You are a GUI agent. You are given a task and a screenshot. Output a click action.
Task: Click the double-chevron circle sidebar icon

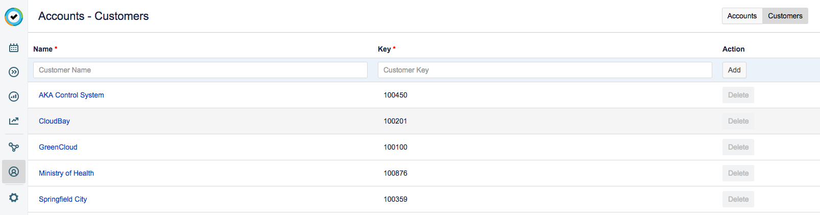pos(14,72)
